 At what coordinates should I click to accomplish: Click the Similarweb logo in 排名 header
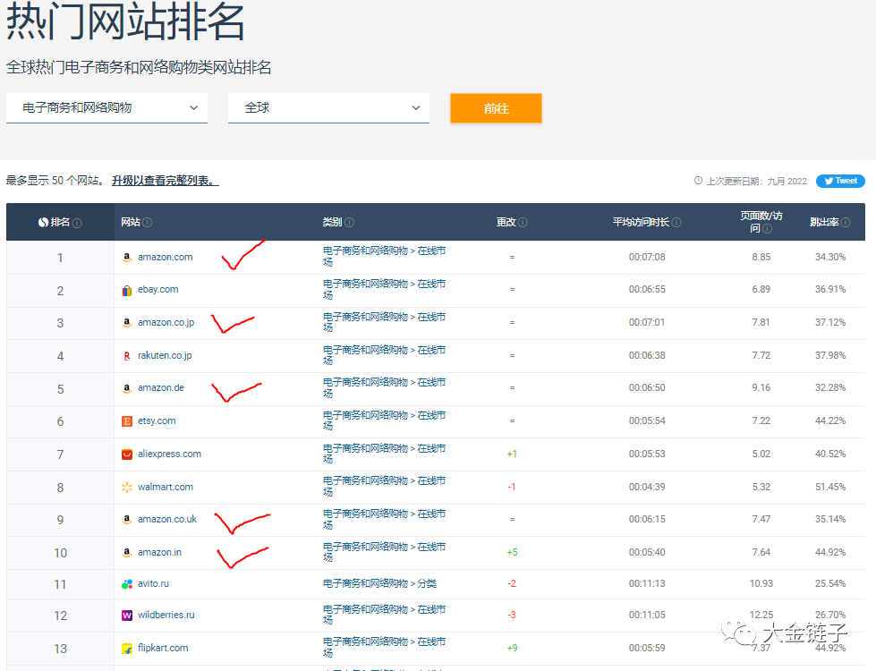[43, 223]
